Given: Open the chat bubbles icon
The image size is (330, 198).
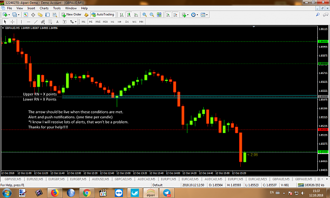Looking at the screenshot, I should [326, 14].
